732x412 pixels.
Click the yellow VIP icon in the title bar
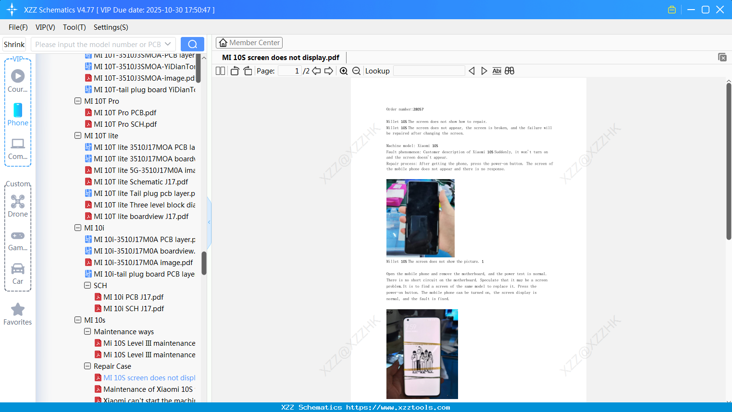point(672,10)
